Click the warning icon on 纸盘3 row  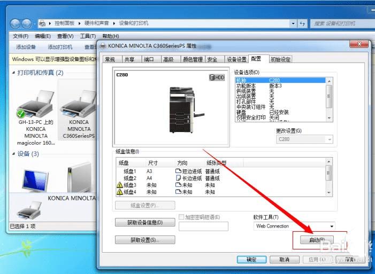[x=120, y=185]
